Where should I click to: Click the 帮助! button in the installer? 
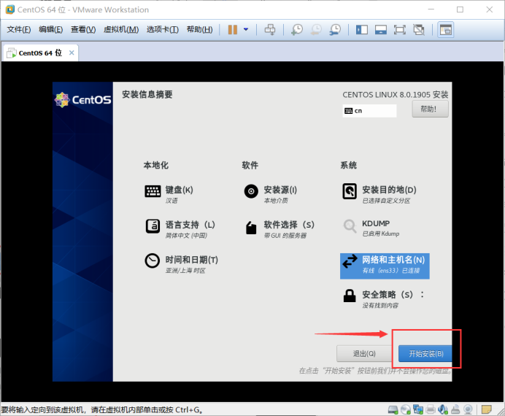coord(430,109)
